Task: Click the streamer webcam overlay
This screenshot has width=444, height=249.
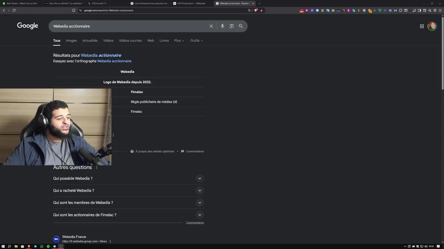Action: pyautogui.click(x=55, y=127)
